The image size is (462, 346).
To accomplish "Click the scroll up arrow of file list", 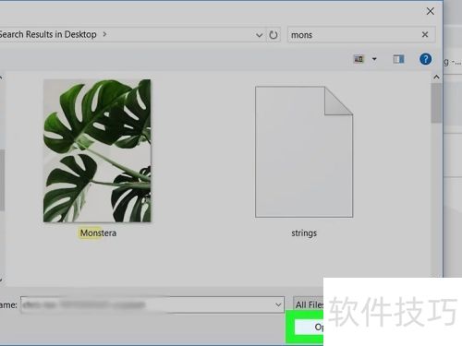I will click(x=436, y=78).
